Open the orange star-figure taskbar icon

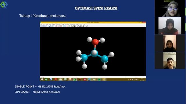tap(80, 79)
